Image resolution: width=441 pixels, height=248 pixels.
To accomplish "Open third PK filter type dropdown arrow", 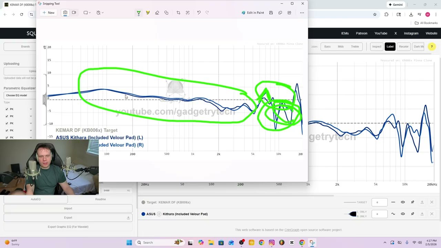I will pos(31,123).
